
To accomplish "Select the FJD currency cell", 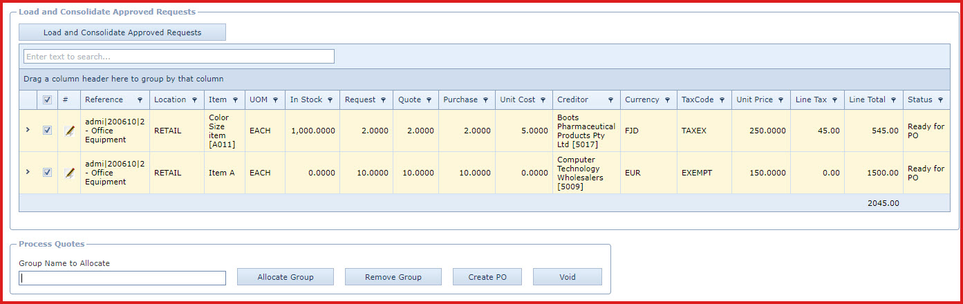I will point(648,131).
